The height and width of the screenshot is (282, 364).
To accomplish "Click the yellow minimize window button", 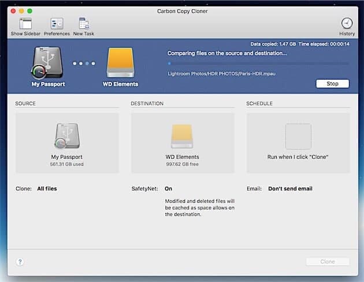I will [x=21, y=11].
